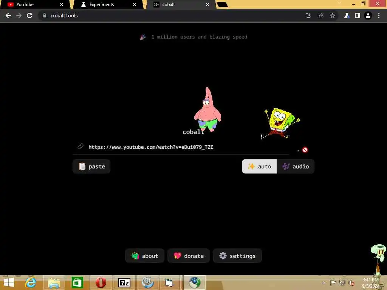Open the white window icon on taskbar

pos(169,282)
